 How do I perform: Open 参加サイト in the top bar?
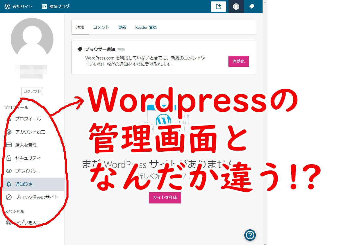pos(18,7)
